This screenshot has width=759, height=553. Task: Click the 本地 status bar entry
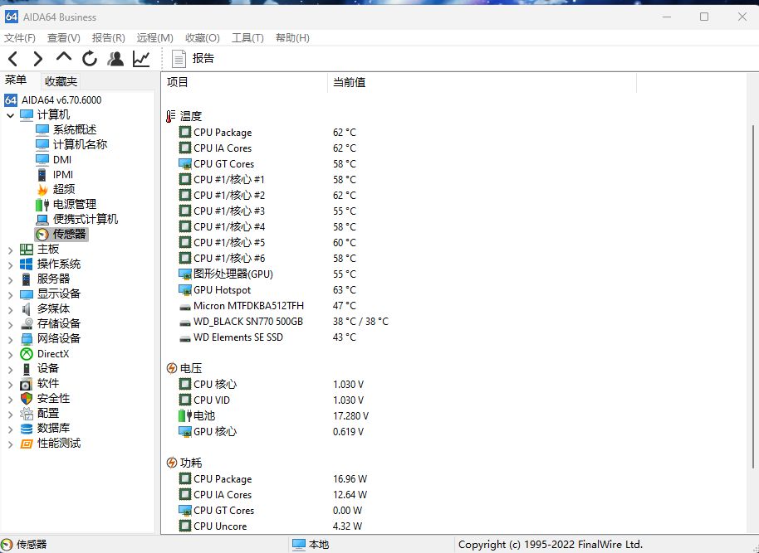click(311, 545)
